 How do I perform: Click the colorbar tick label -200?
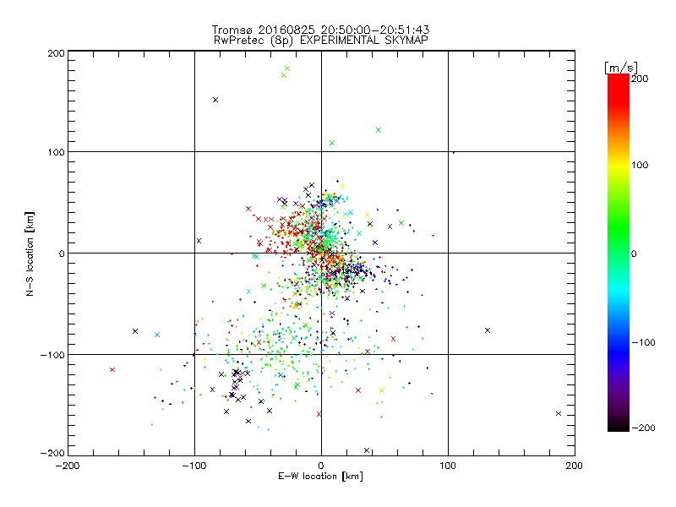click(x=643, y=428)
